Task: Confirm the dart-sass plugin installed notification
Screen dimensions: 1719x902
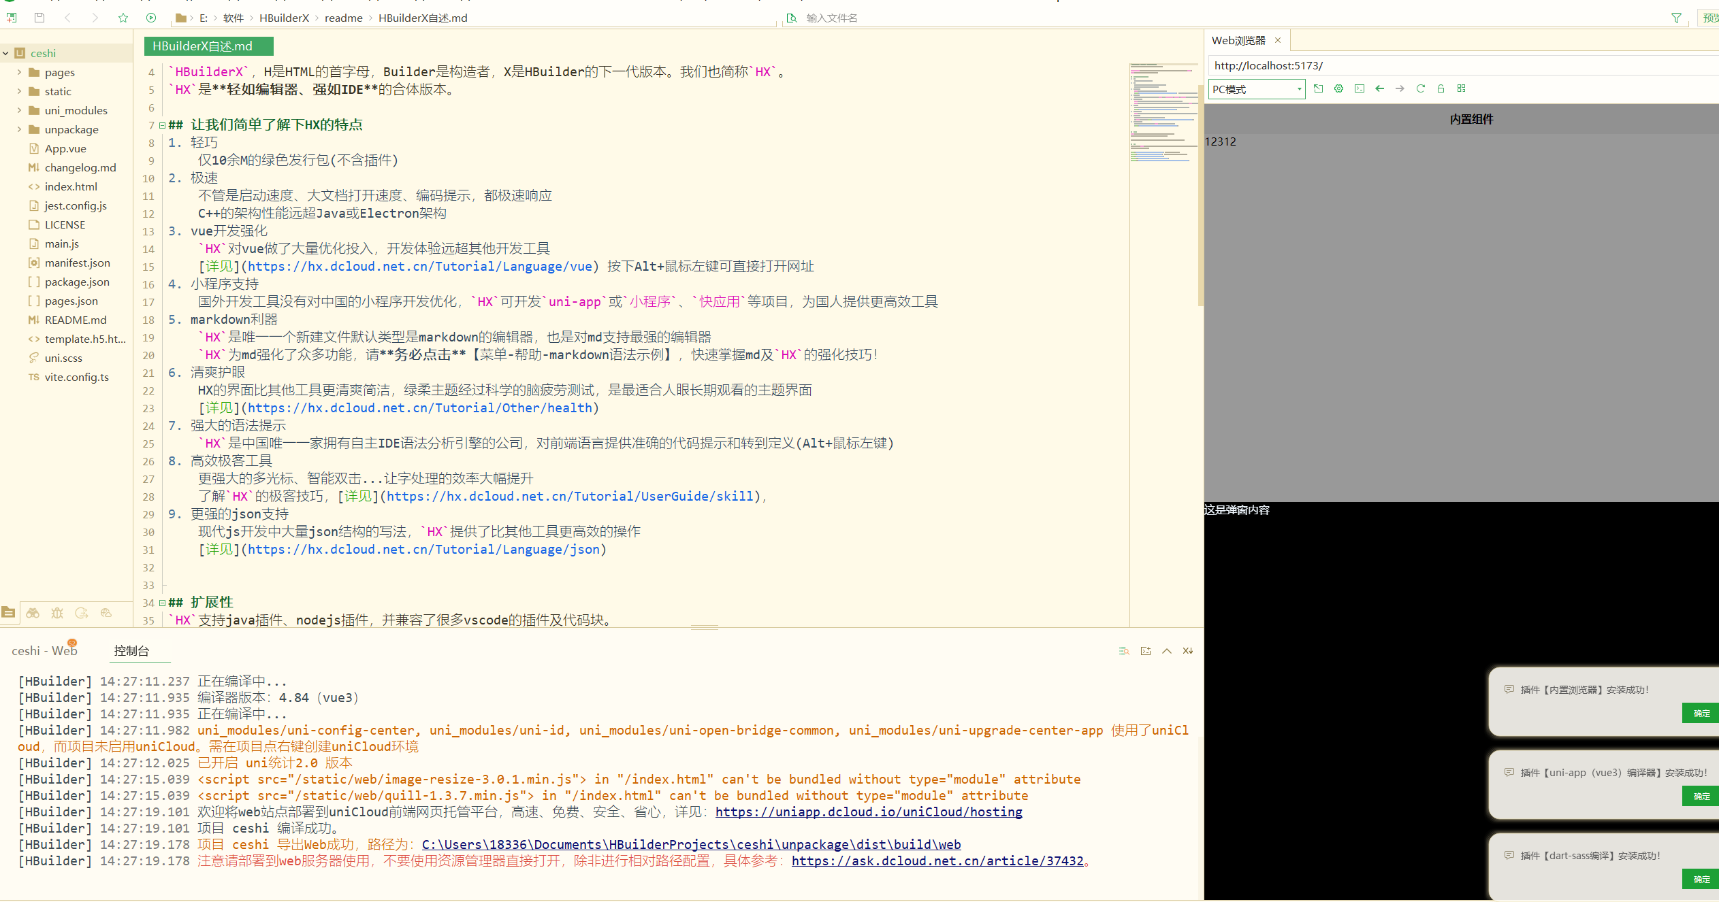Action: (x=1701, y=879)
